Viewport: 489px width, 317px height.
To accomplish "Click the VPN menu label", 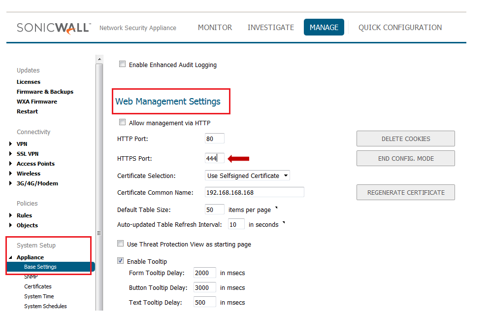I will click(22, 143).
